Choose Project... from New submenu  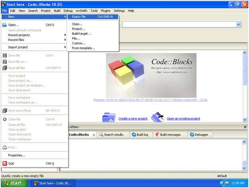[93, 29]
